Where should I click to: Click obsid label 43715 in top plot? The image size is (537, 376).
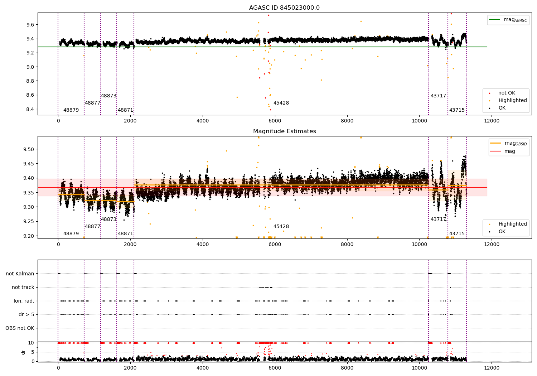[457, 110]
